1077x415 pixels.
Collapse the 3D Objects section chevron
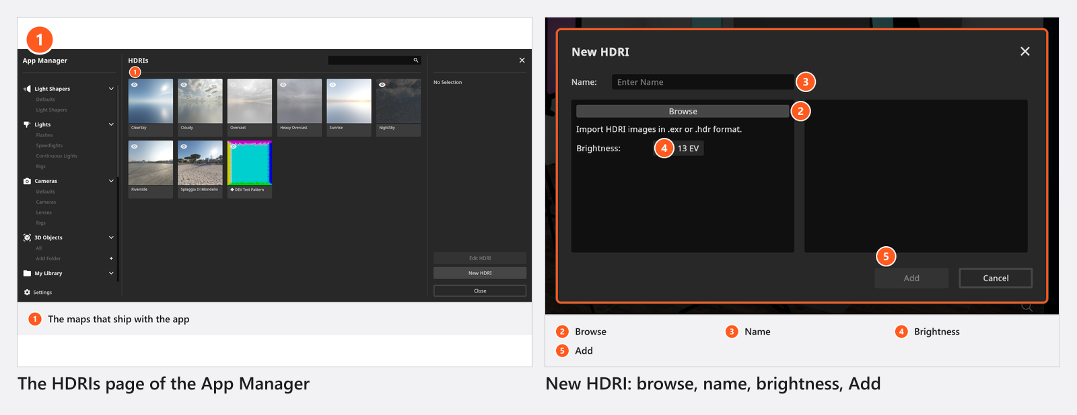click(x=111, y=237)
